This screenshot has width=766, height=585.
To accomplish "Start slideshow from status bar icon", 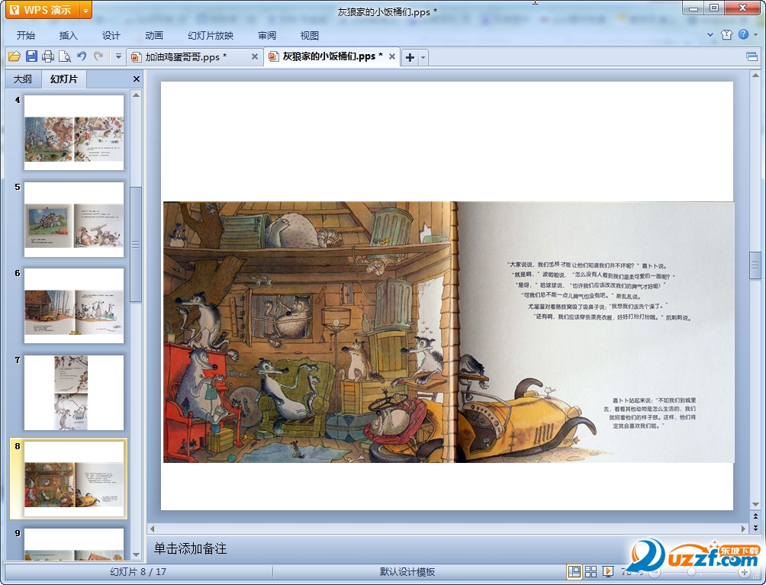I will (x=608, y=571).
